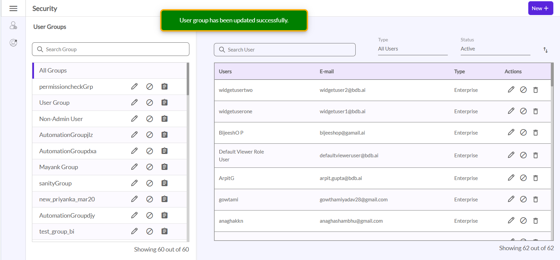
Task: Click the sort order arrows icon
Action: coord(545,50)
